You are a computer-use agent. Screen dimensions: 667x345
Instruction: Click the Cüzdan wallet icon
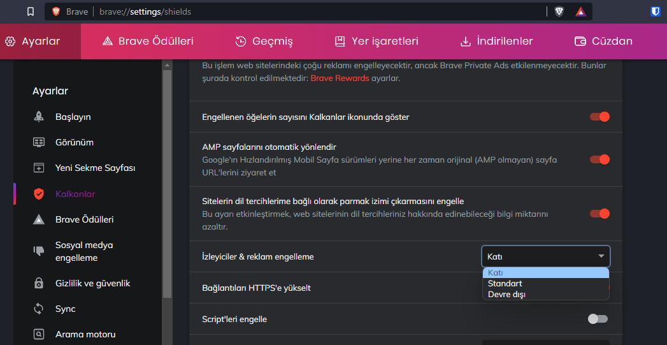coord(580,41)
